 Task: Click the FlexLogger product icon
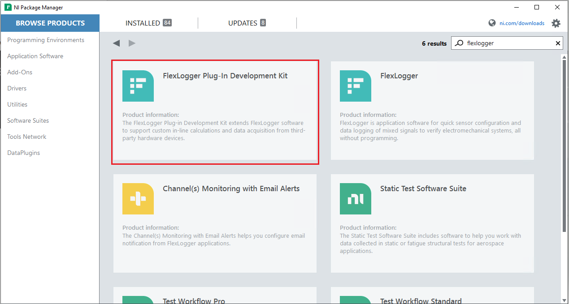point(356,86)
